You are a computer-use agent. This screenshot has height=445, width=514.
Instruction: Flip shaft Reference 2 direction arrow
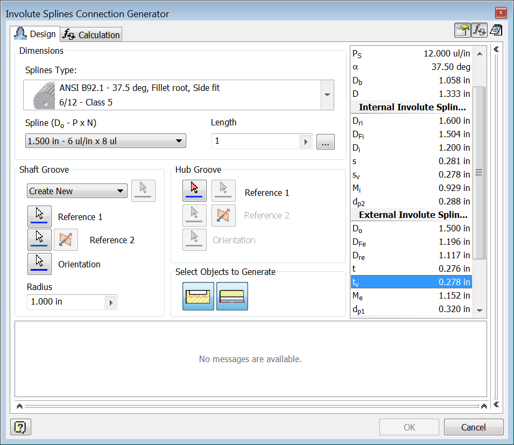pos(66,239)
